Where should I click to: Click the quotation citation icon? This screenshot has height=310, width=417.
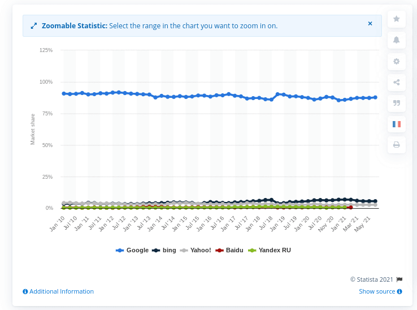tap(396, 103)
